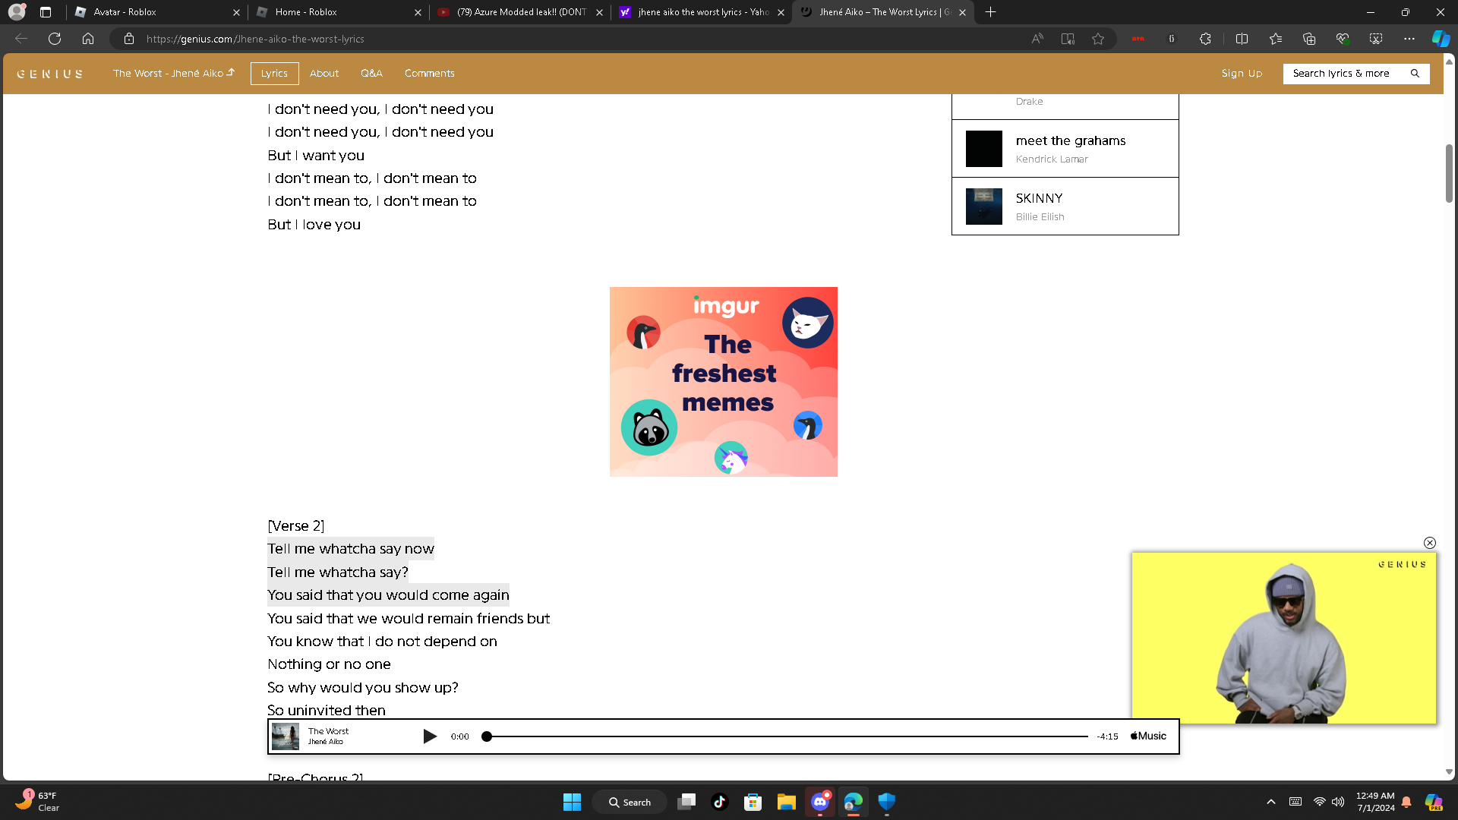Launch TikTok from the taskbar
This screenshot has height=820, width=1458.
point(720,802)
